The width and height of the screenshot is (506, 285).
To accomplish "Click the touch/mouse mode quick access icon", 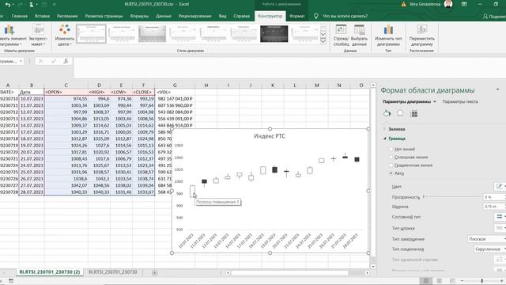I will tap(32, 5).
